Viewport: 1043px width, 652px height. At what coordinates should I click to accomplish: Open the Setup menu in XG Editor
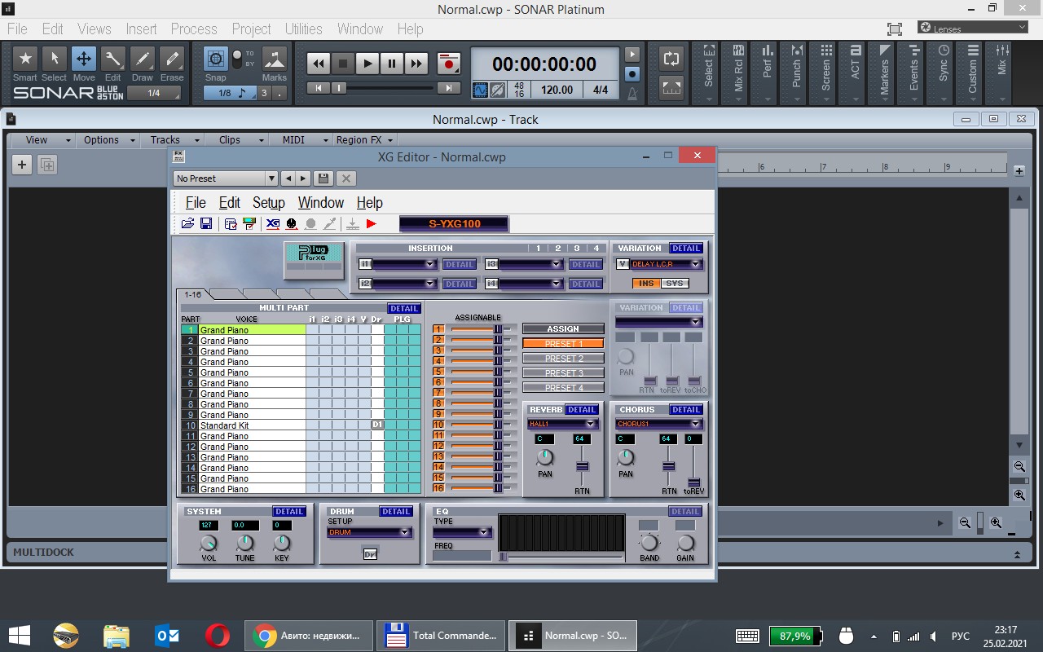(269, 203)
